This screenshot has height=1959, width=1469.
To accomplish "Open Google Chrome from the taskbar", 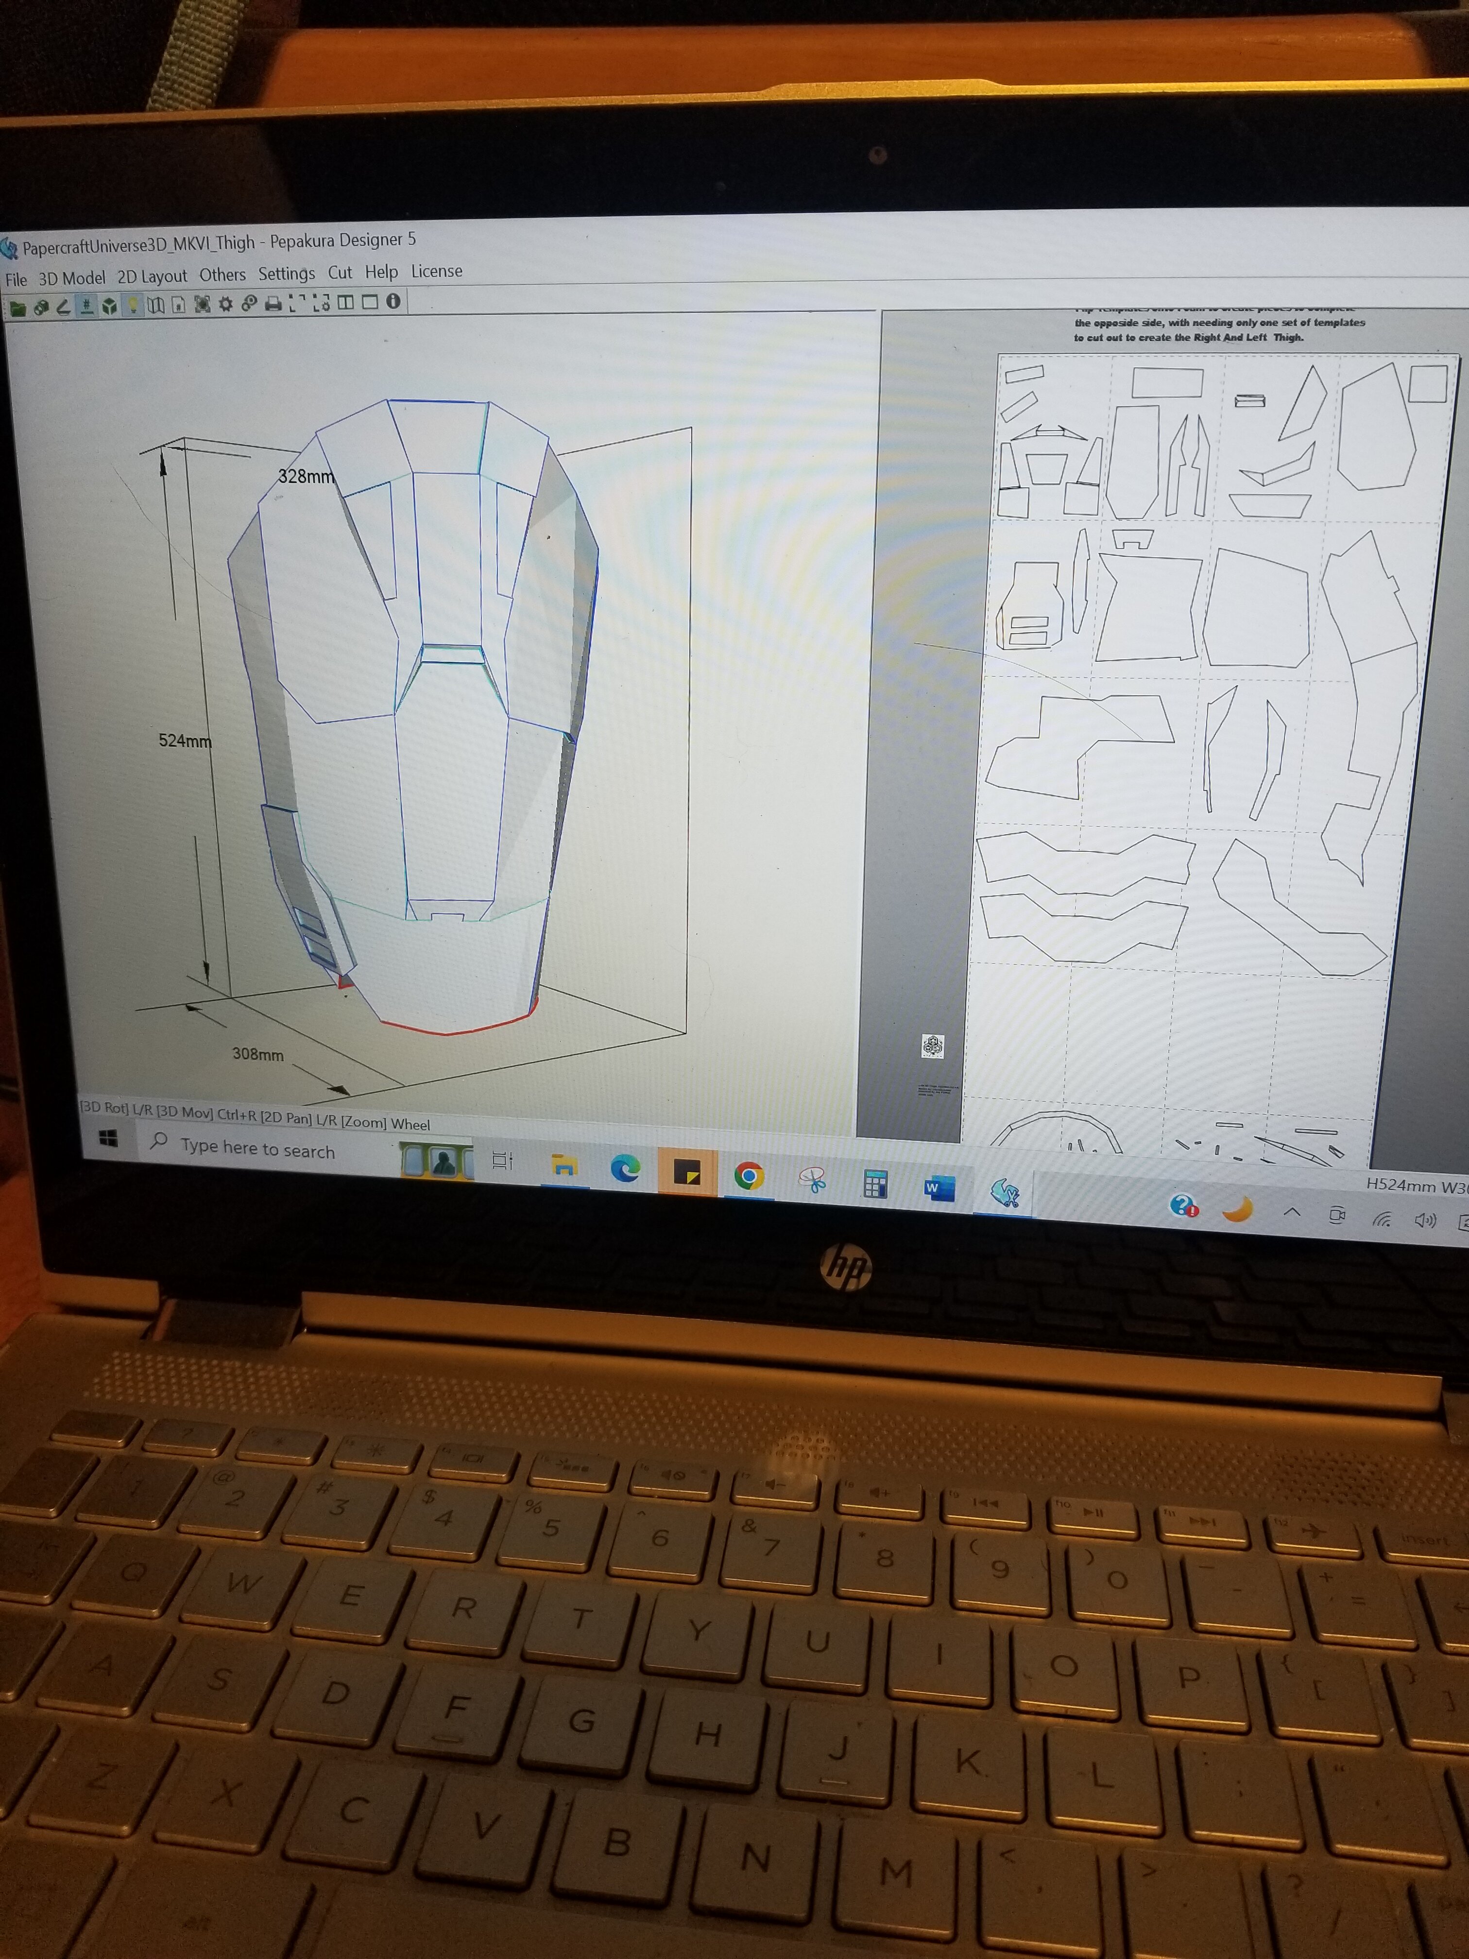I will click(749, 1176).
